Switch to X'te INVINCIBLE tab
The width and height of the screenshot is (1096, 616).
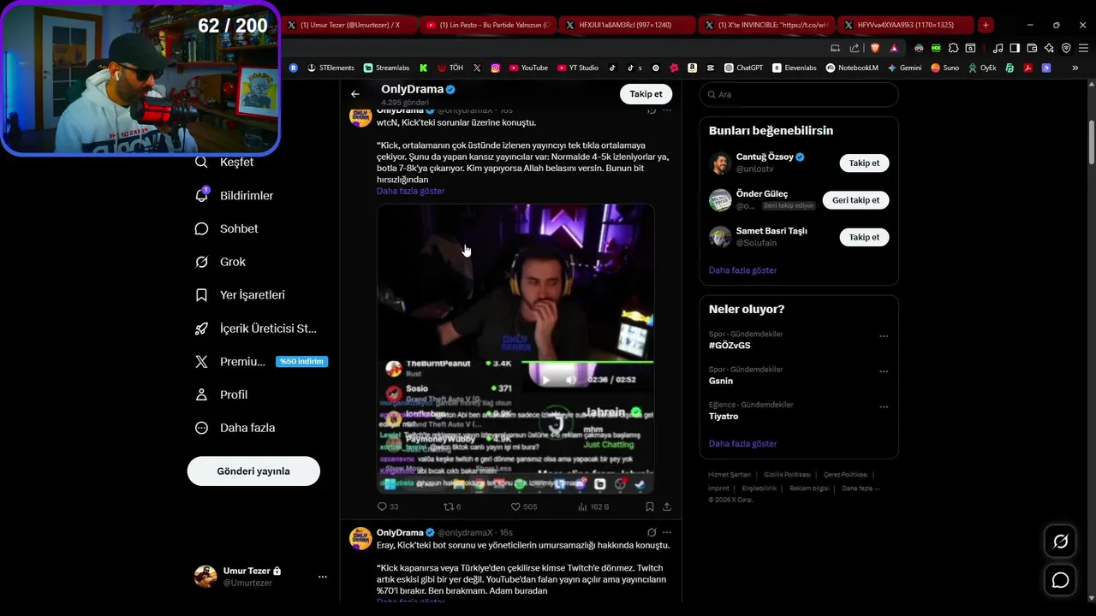tap(765, 25)
